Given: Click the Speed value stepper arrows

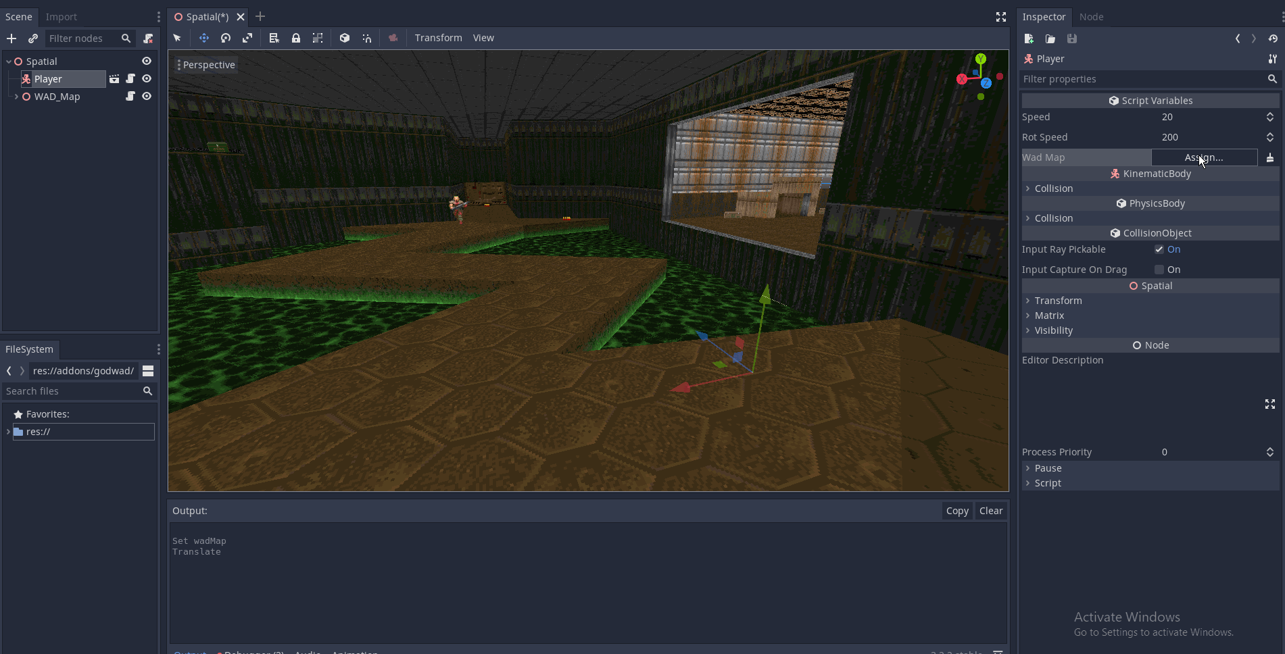Looking at the screenshot, I should (x=1269, y=117).
